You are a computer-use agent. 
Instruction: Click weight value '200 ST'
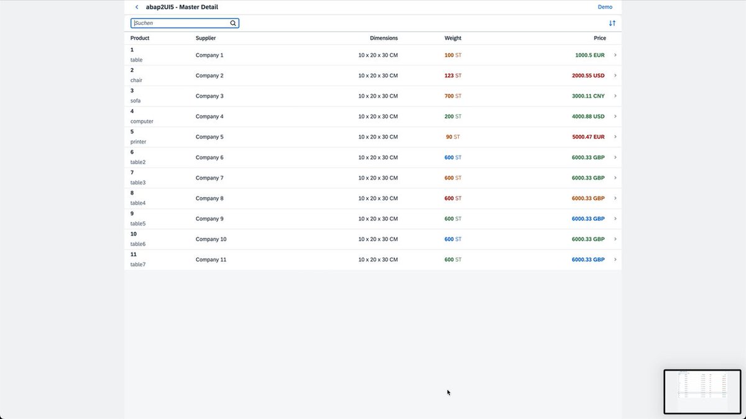coord(453,117)
